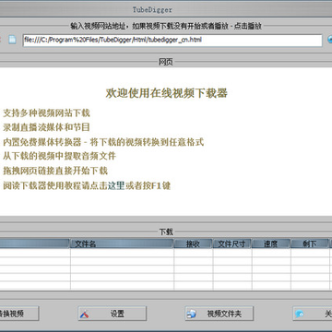Click the 接收 column header
The image size is (332, 332).
click(194, 243)
